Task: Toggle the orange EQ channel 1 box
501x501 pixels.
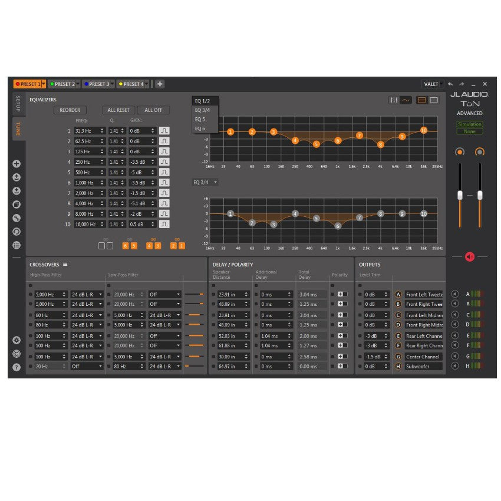Action: [182, 246]
